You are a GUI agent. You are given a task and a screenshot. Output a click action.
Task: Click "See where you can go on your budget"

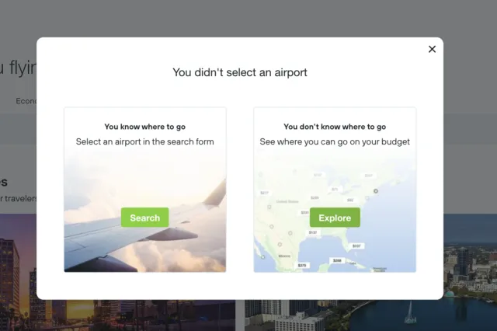tap(335, 141)
